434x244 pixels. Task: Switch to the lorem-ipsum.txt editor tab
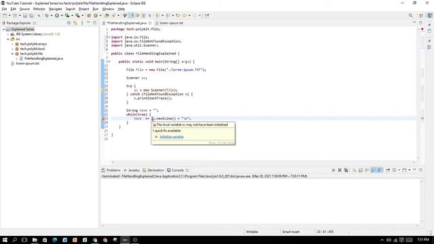[x=171, y=23]
